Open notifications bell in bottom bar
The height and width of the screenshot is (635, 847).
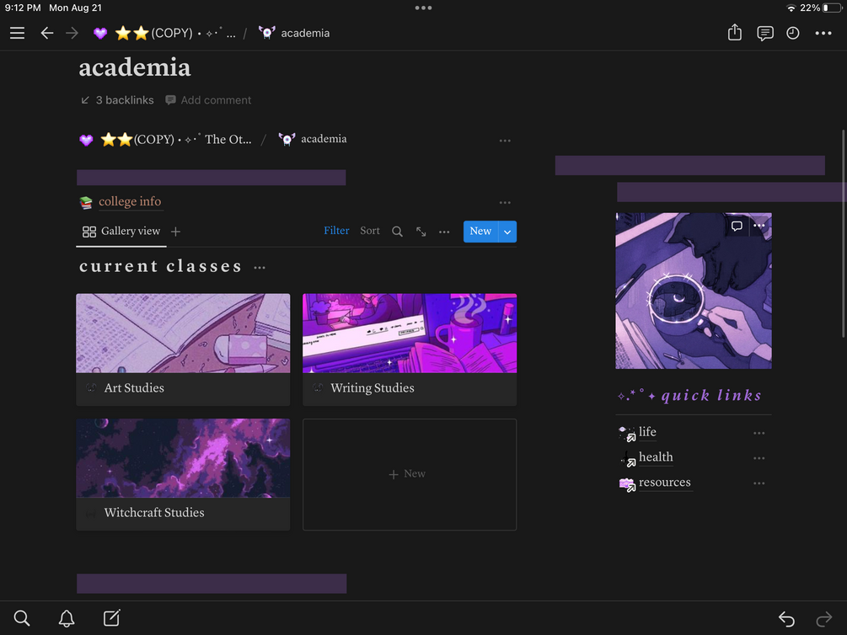click(67, 618)
